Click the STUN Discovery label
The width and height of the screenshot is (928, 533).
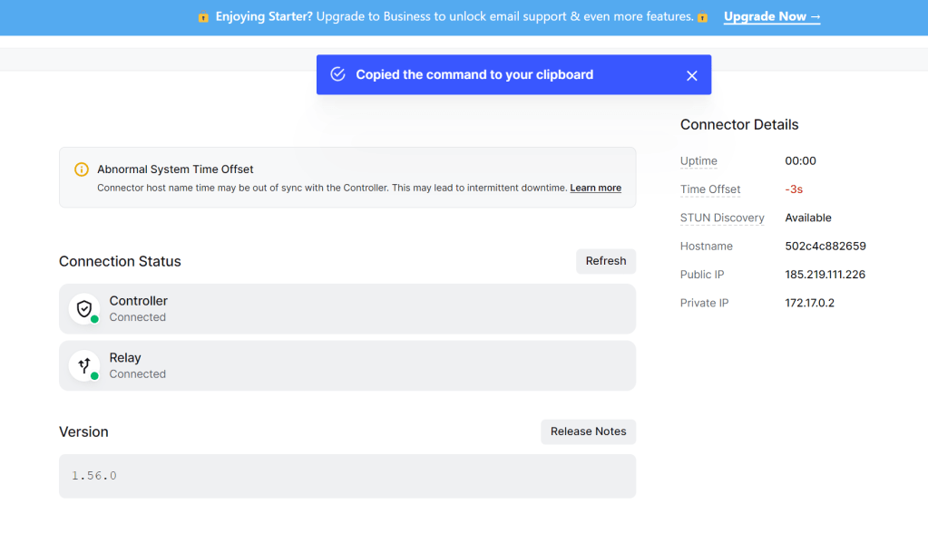coord(722,218)
